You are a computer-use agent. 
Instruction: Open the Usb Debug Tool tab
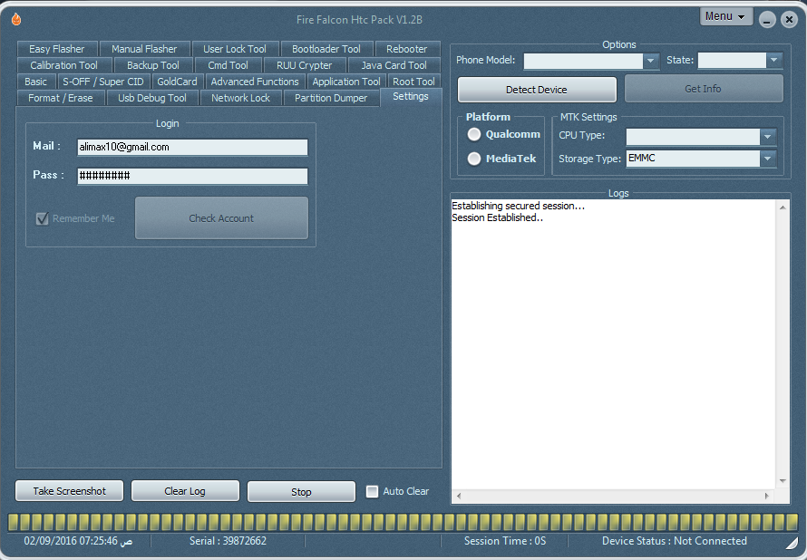(x=151, y=98)
